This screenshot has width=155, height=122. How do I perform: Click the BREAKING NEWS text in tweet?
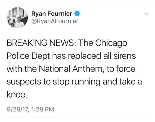pos(42,43)
